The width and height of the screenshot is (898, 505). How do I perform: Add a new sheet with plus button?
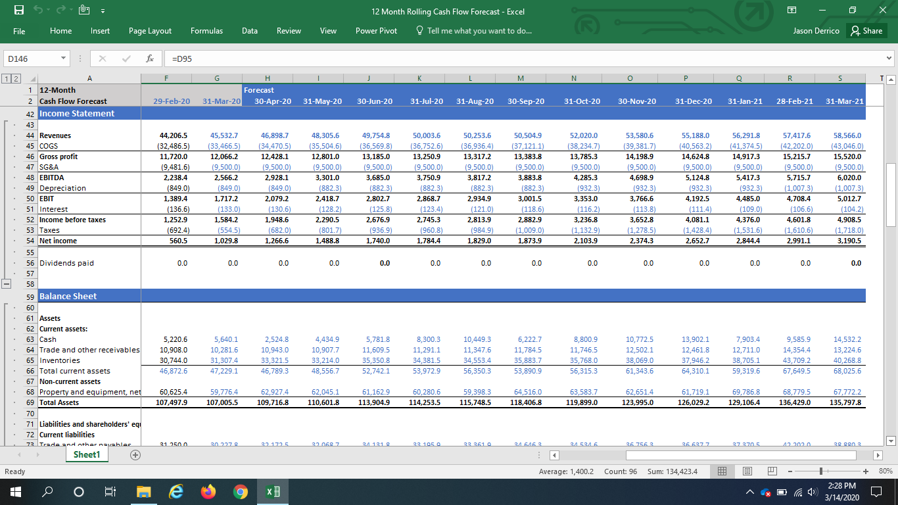pyautogui.click(x=136, y=455)
